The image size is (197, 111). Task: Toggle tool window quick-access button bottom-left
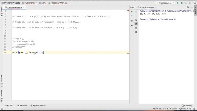click(2, 109)
